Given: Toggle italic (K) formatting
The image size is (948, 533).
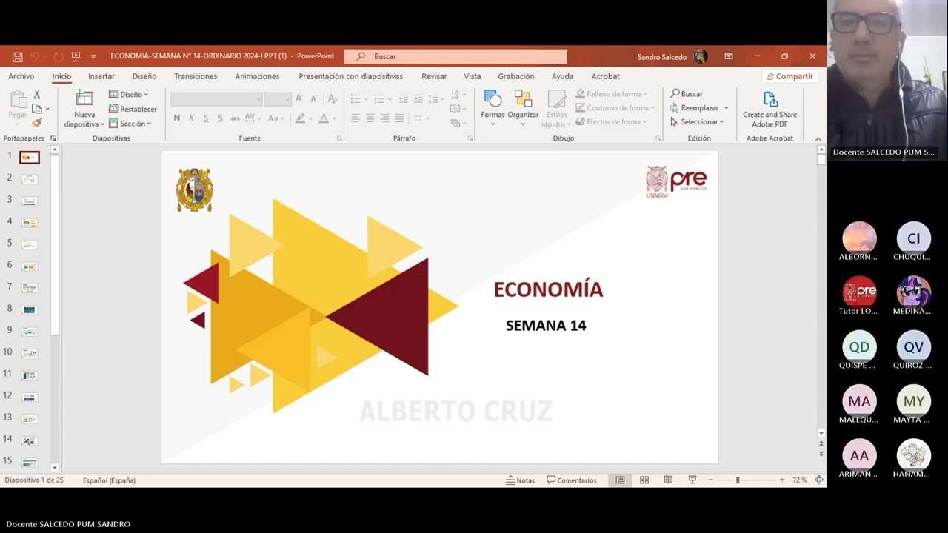Looking at the screenshot, I should click(191, 118).
